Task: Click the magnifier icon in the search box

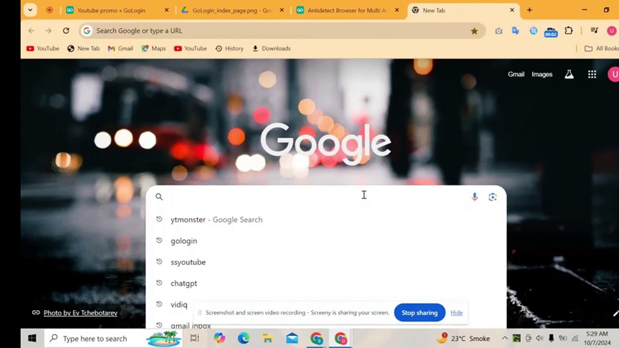Action: (159, 197)
